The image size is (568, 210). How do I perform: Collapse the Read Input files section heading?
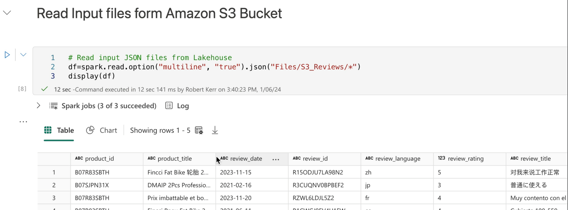7,13
